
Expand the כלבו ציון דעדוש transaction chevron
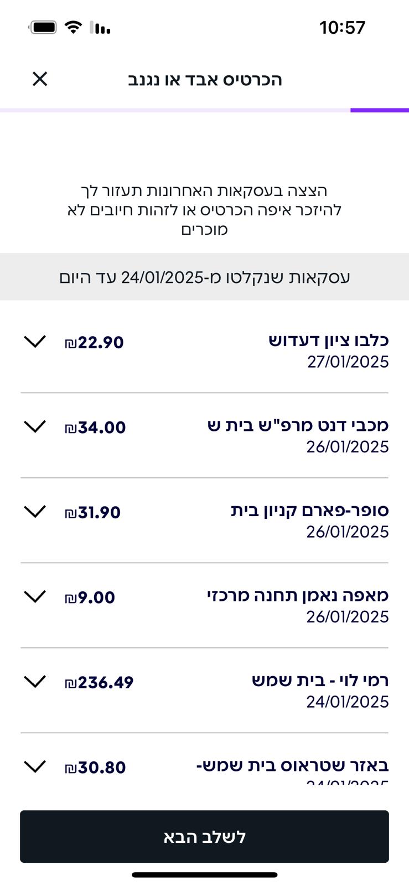click(35, 342)
